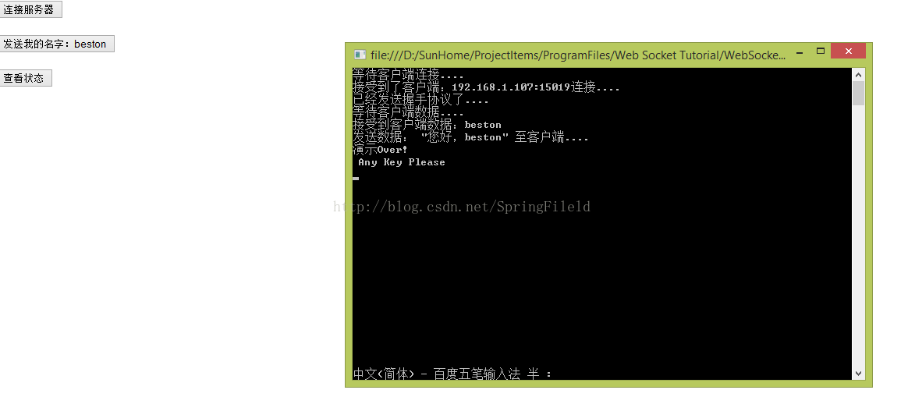Click the 192.168.1.107:15019 address text
The width and height of the screenshot is (908, 397).
511,87
